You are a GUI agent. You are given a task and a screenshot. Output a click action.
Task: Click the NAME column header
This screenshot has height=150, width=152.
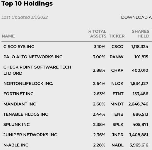8,36
